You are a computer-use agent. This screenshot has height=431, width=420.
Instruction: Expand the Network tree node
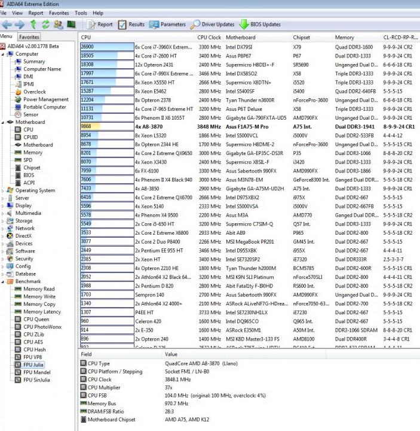(x=3, y=229)
